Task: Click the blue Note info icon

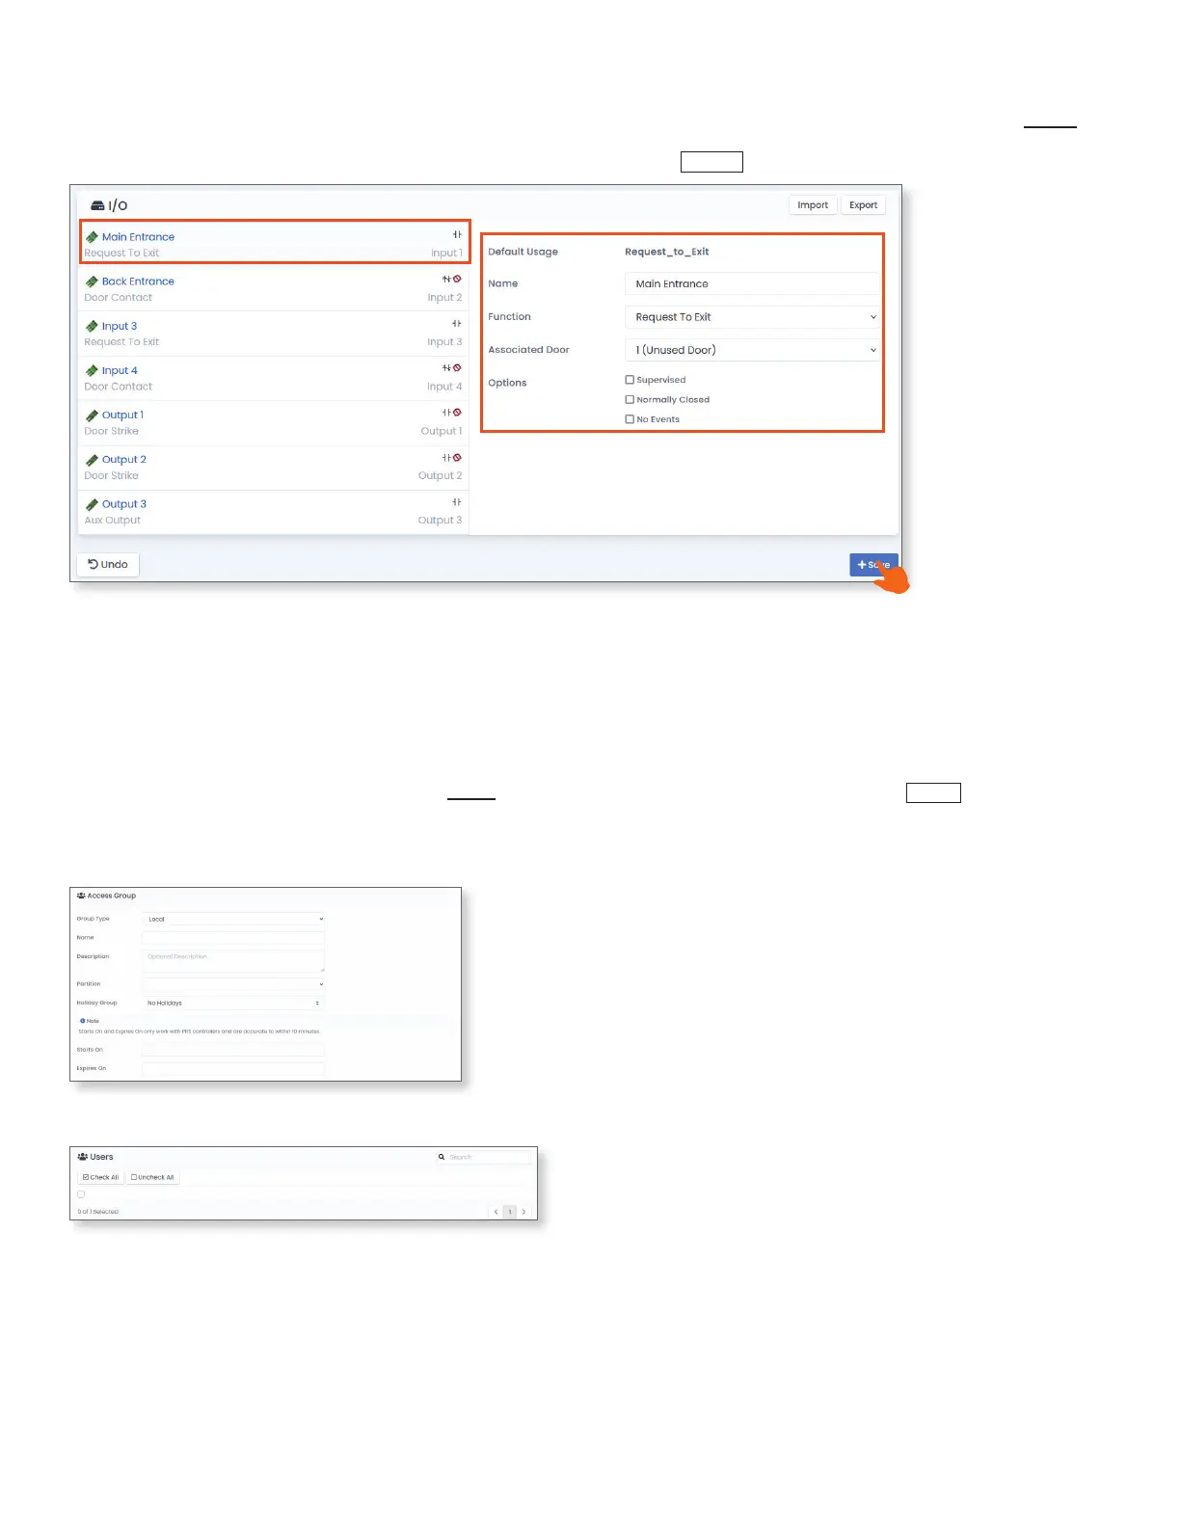Action: pyautogui.click(x=82, y=1021)
